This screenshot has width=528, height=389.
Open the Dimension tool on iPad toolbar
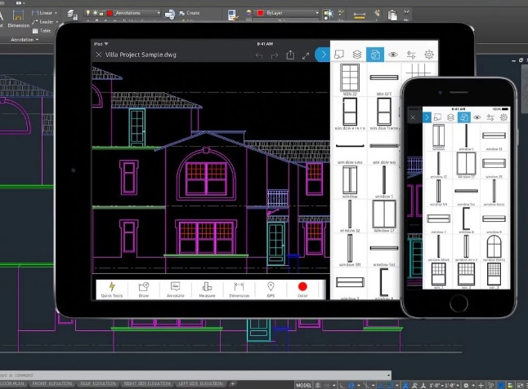point(239,288)
